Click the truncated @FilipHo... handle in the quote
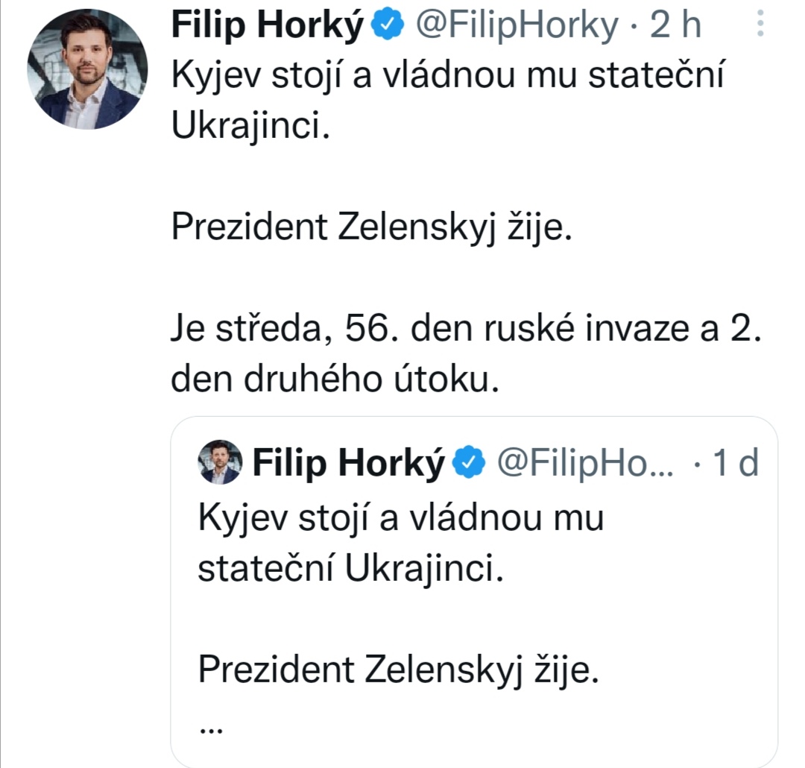This screenshot has width=805, height=768. (x=584, y=464)
